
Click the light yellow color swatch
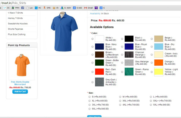(159, 72)
